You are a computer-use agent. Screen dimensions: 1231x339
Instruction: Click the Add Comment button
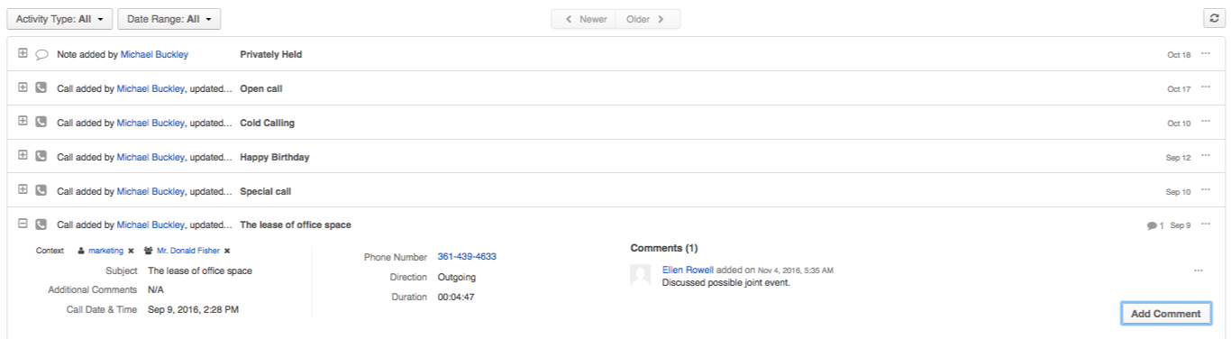coord(1166,314)
